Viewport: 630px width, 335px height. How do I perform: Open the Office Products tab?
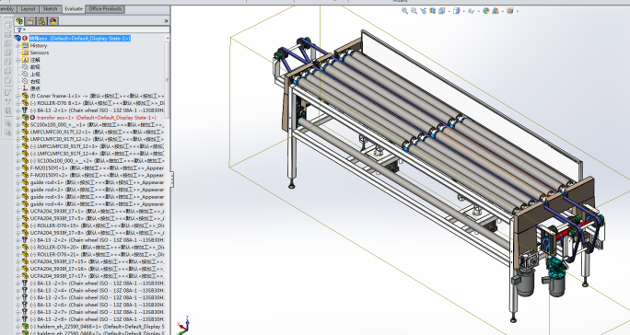coord(105,9)
